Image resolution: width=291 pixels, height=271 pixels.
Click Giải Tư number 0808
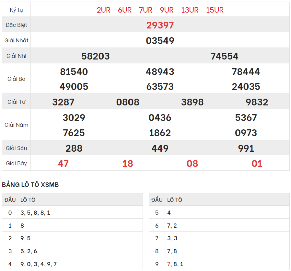click(x=128, y=102)
